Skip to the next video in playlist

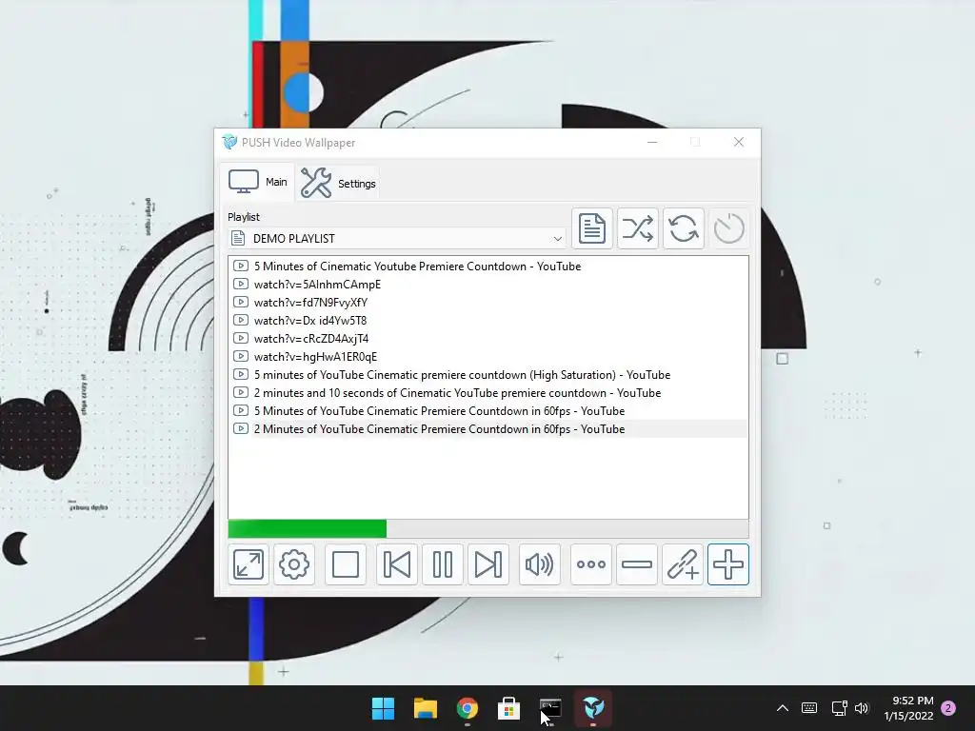coord(488,564)
